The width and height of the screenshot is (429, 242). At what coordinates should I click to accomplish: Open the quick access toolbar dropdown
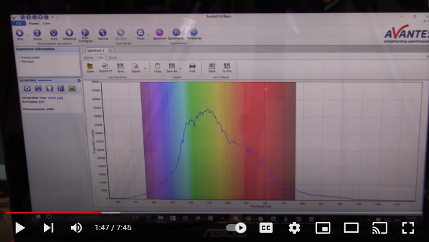(x=53, y=17)
